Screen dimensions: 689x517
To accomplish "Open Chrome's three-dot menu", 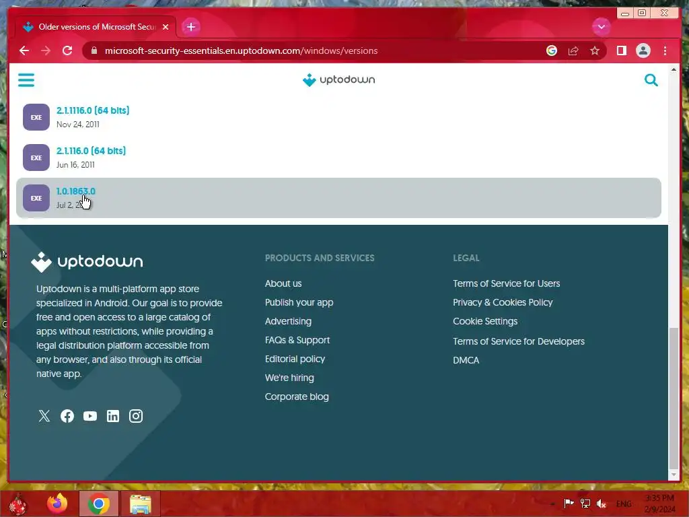I will (x=665, y=50).
